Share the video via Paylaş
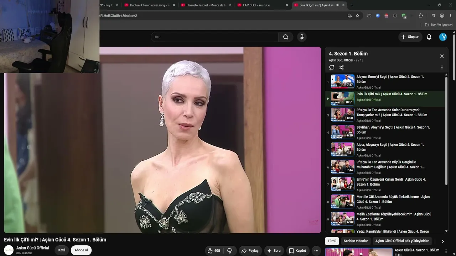This screenshot has height=256, width=456. tap(250, 251)
